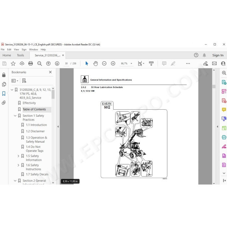Open the page thumbnails panel
227x227 pixels.
pyautogui.click(x=4, y=84)
